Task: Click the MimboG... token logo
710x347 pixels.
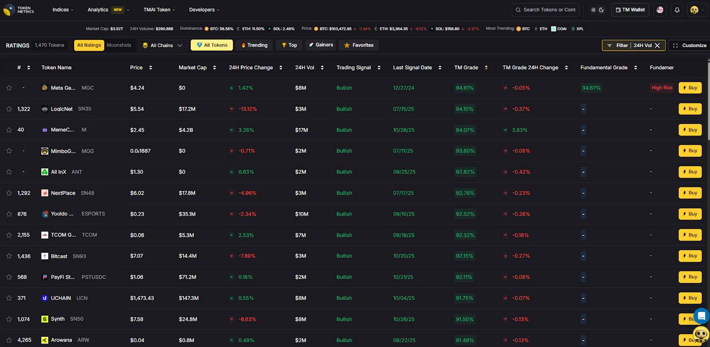Action: (45, 151)
